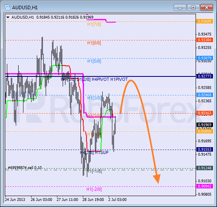Screen dimensions: 217x207
Task: Select the 0.92163 red price label
Action: (x=204, y=113)
